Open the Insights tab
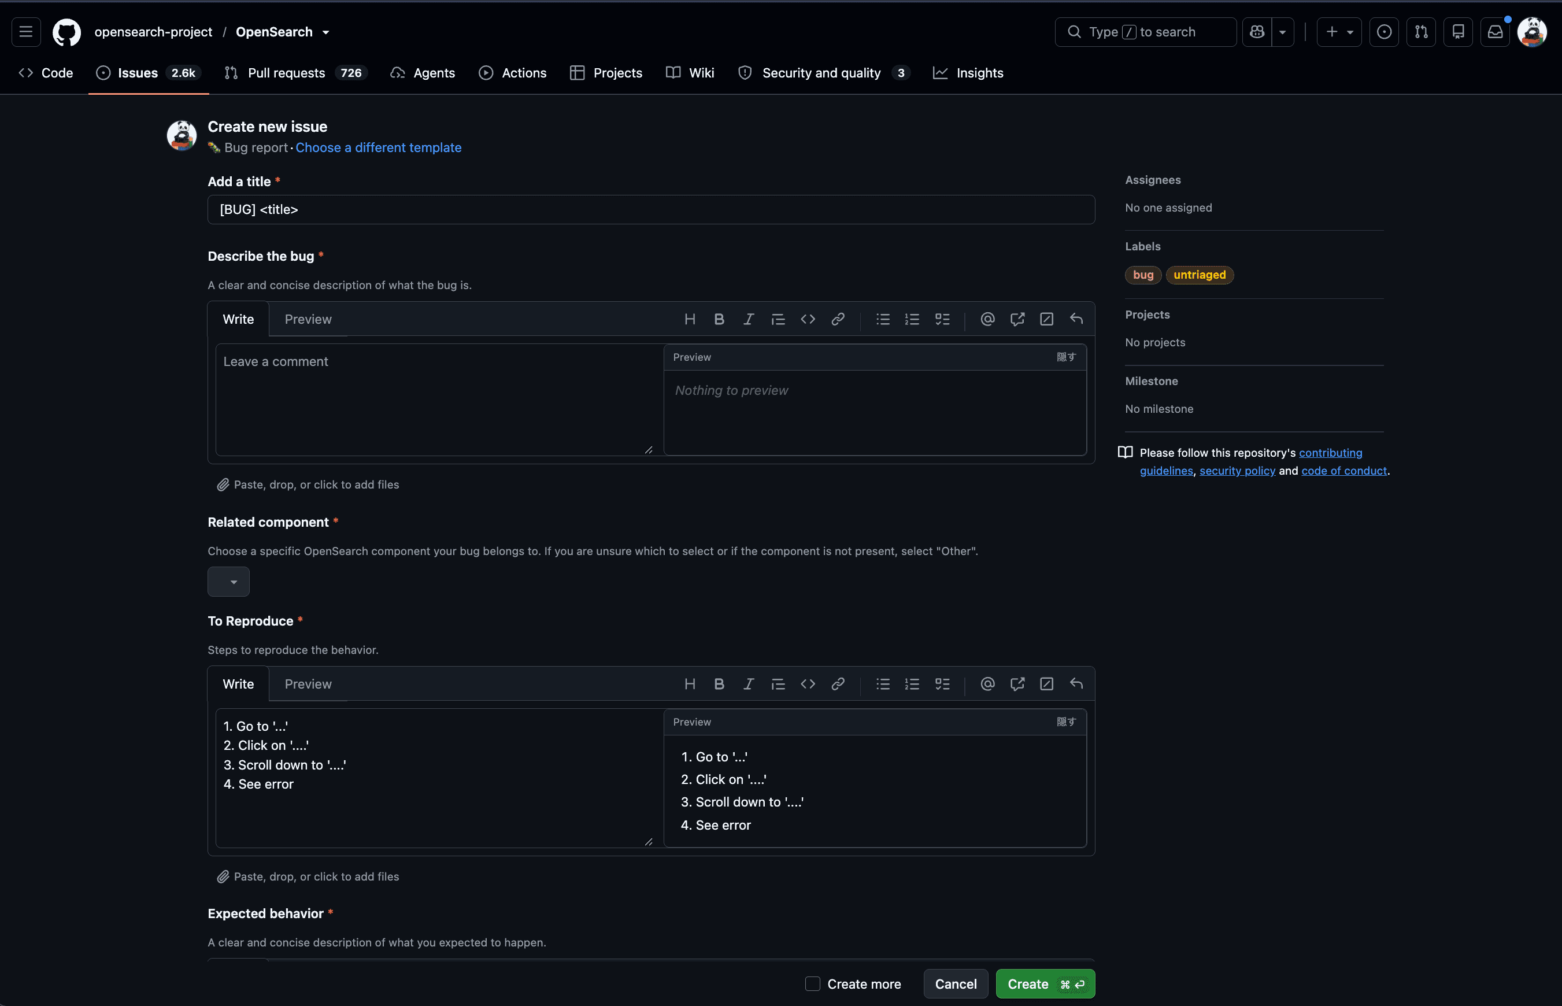The width and height of the screenshot is (1562, 1006). coord(968,73)
